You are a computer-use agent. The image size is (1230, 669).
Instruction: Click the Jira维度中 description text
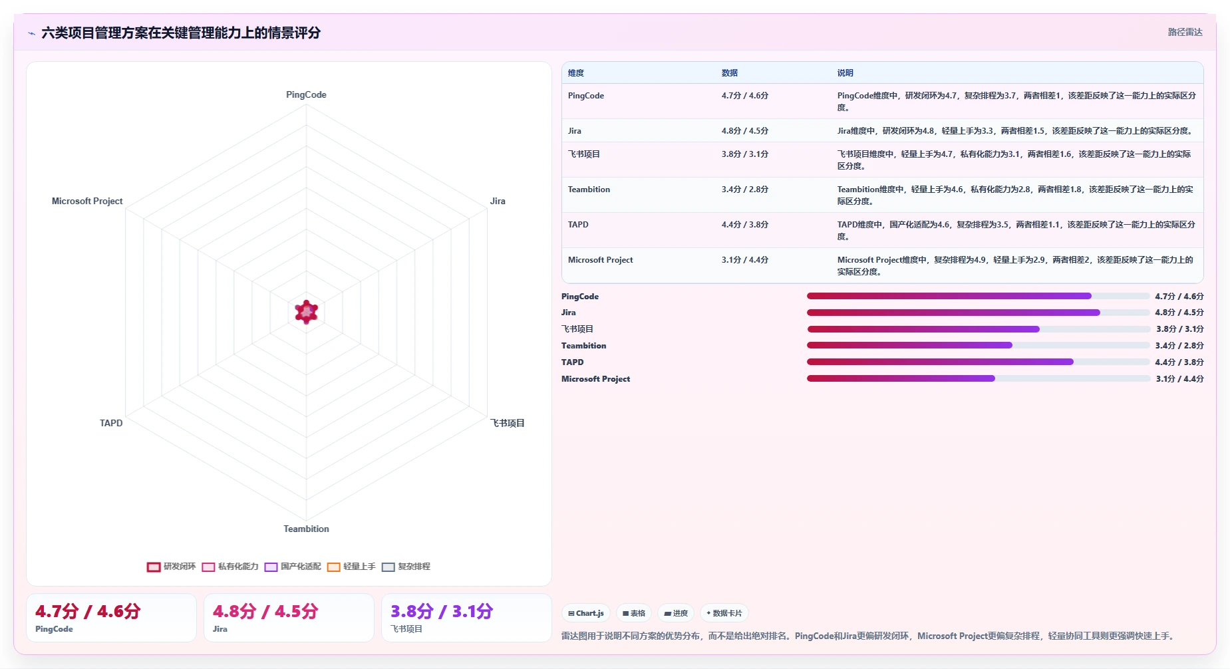pyautogui.click(x=1015, y=131)
